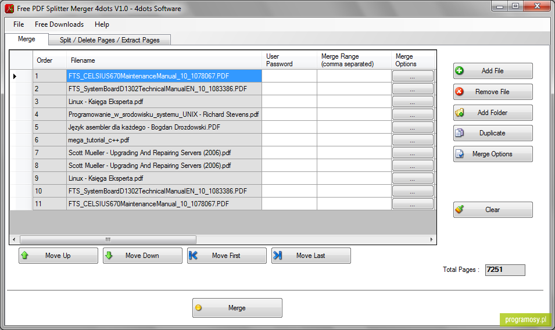Select FTS_SystemBoardD1302TechnicalManualEN file in row 2
Viewport: 555px width, 330px height.
pyautogui.click(x=164, y=89)
